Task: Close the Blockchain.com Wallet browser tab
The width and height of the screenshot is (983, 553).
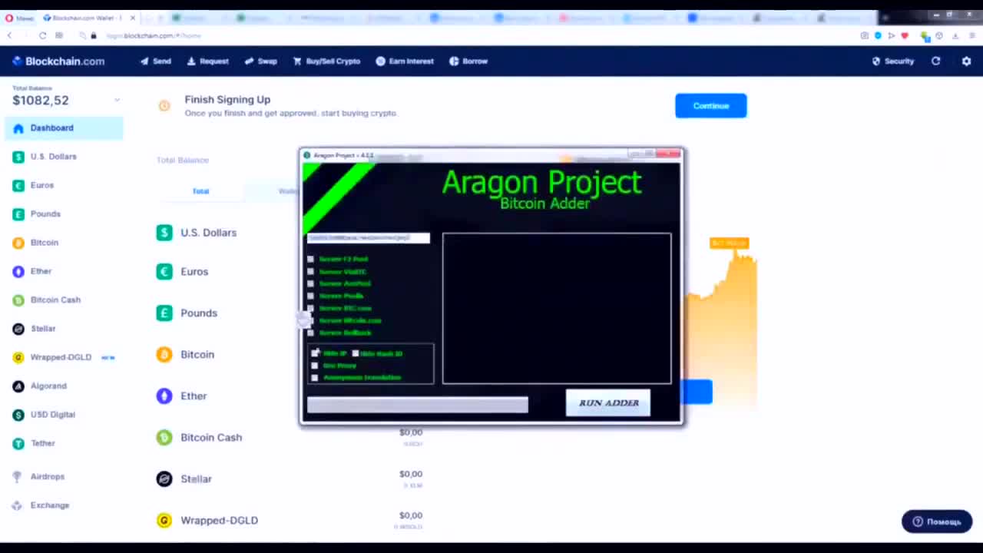Action: pos(133,18)
